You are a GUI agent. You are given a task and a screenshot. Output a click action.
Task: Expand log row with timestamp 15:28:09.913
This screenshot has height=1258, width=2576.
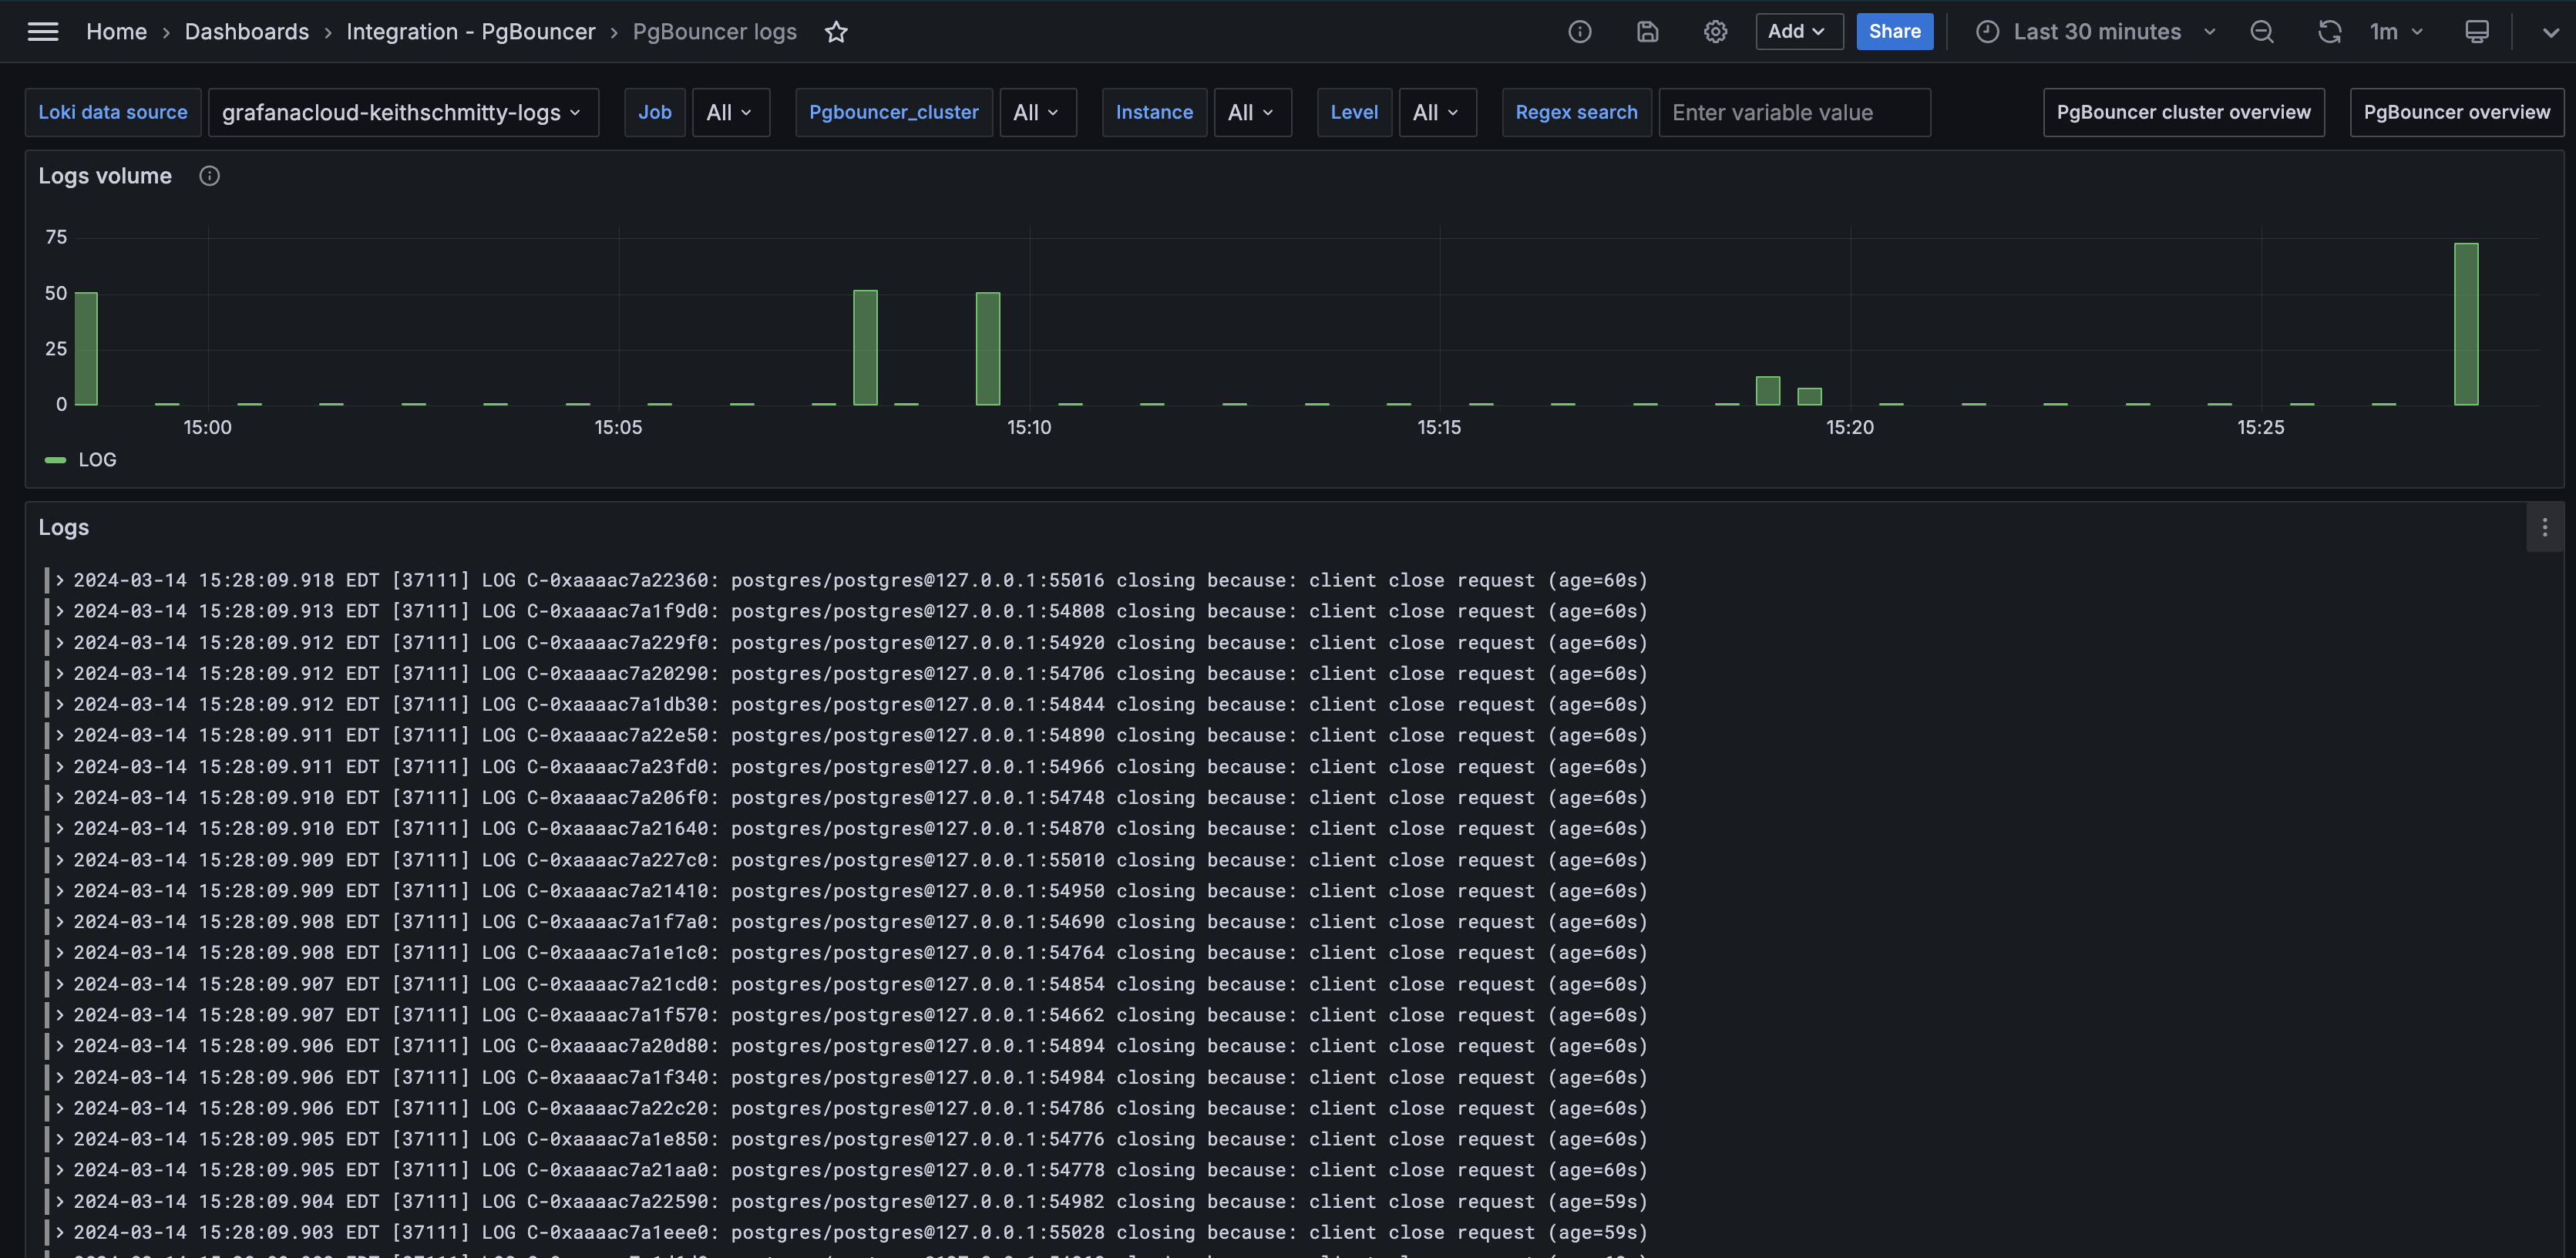60,611
